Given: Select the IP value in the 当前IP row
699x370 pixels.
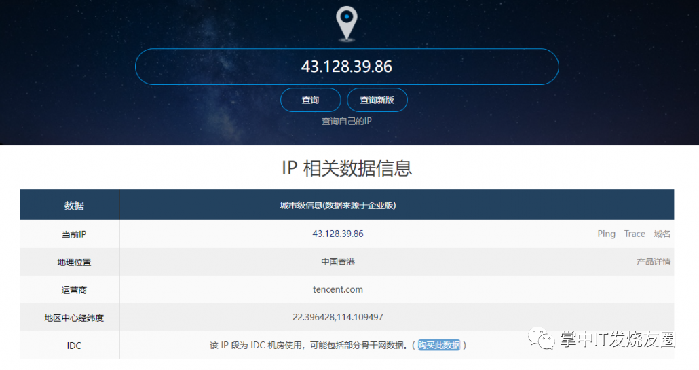Looking at the screenshot, I should coord(338,234).
